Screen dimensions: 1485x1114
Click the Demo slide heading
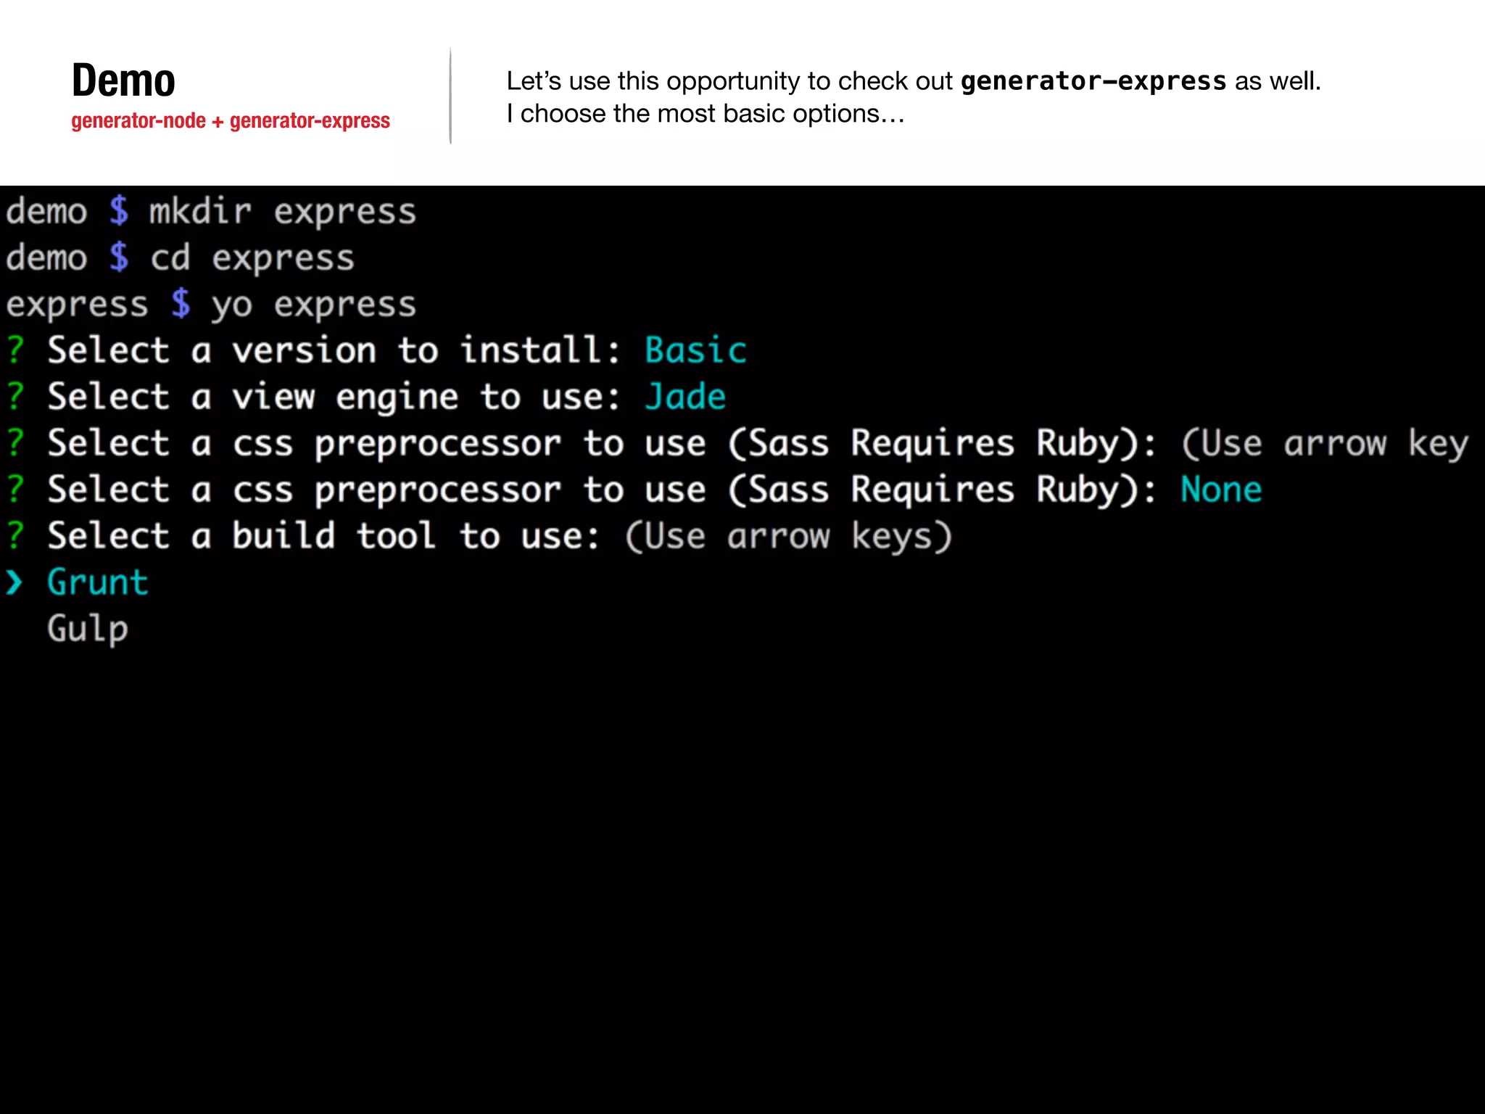[x=123, y=80]
